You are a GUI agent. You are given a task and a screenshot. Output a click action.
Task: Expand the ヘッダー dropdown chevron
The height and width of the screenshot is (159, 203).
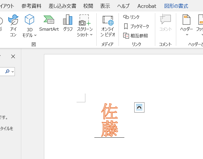pyautogui.click(x=187, y=35)
